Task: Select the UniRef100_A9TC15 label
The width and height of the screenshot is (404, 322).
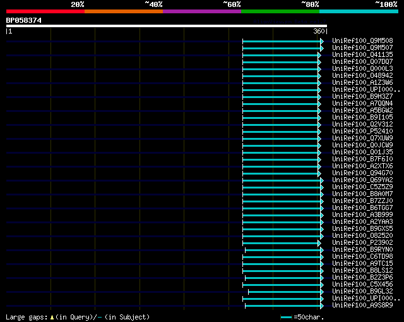Action: pyautogui.click(x=362, y=264)
